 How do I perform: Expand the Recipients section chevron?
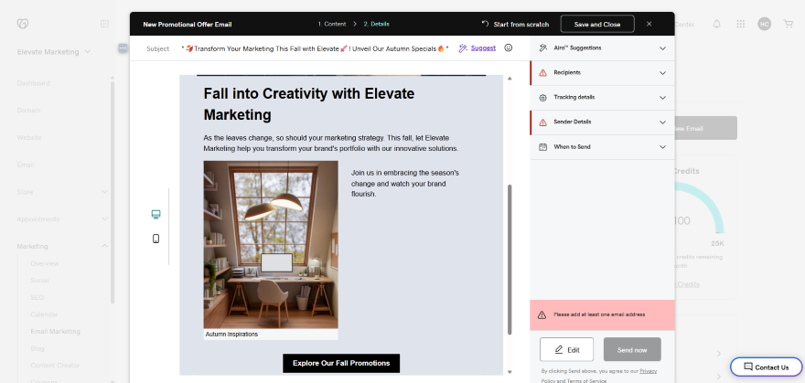662,73
